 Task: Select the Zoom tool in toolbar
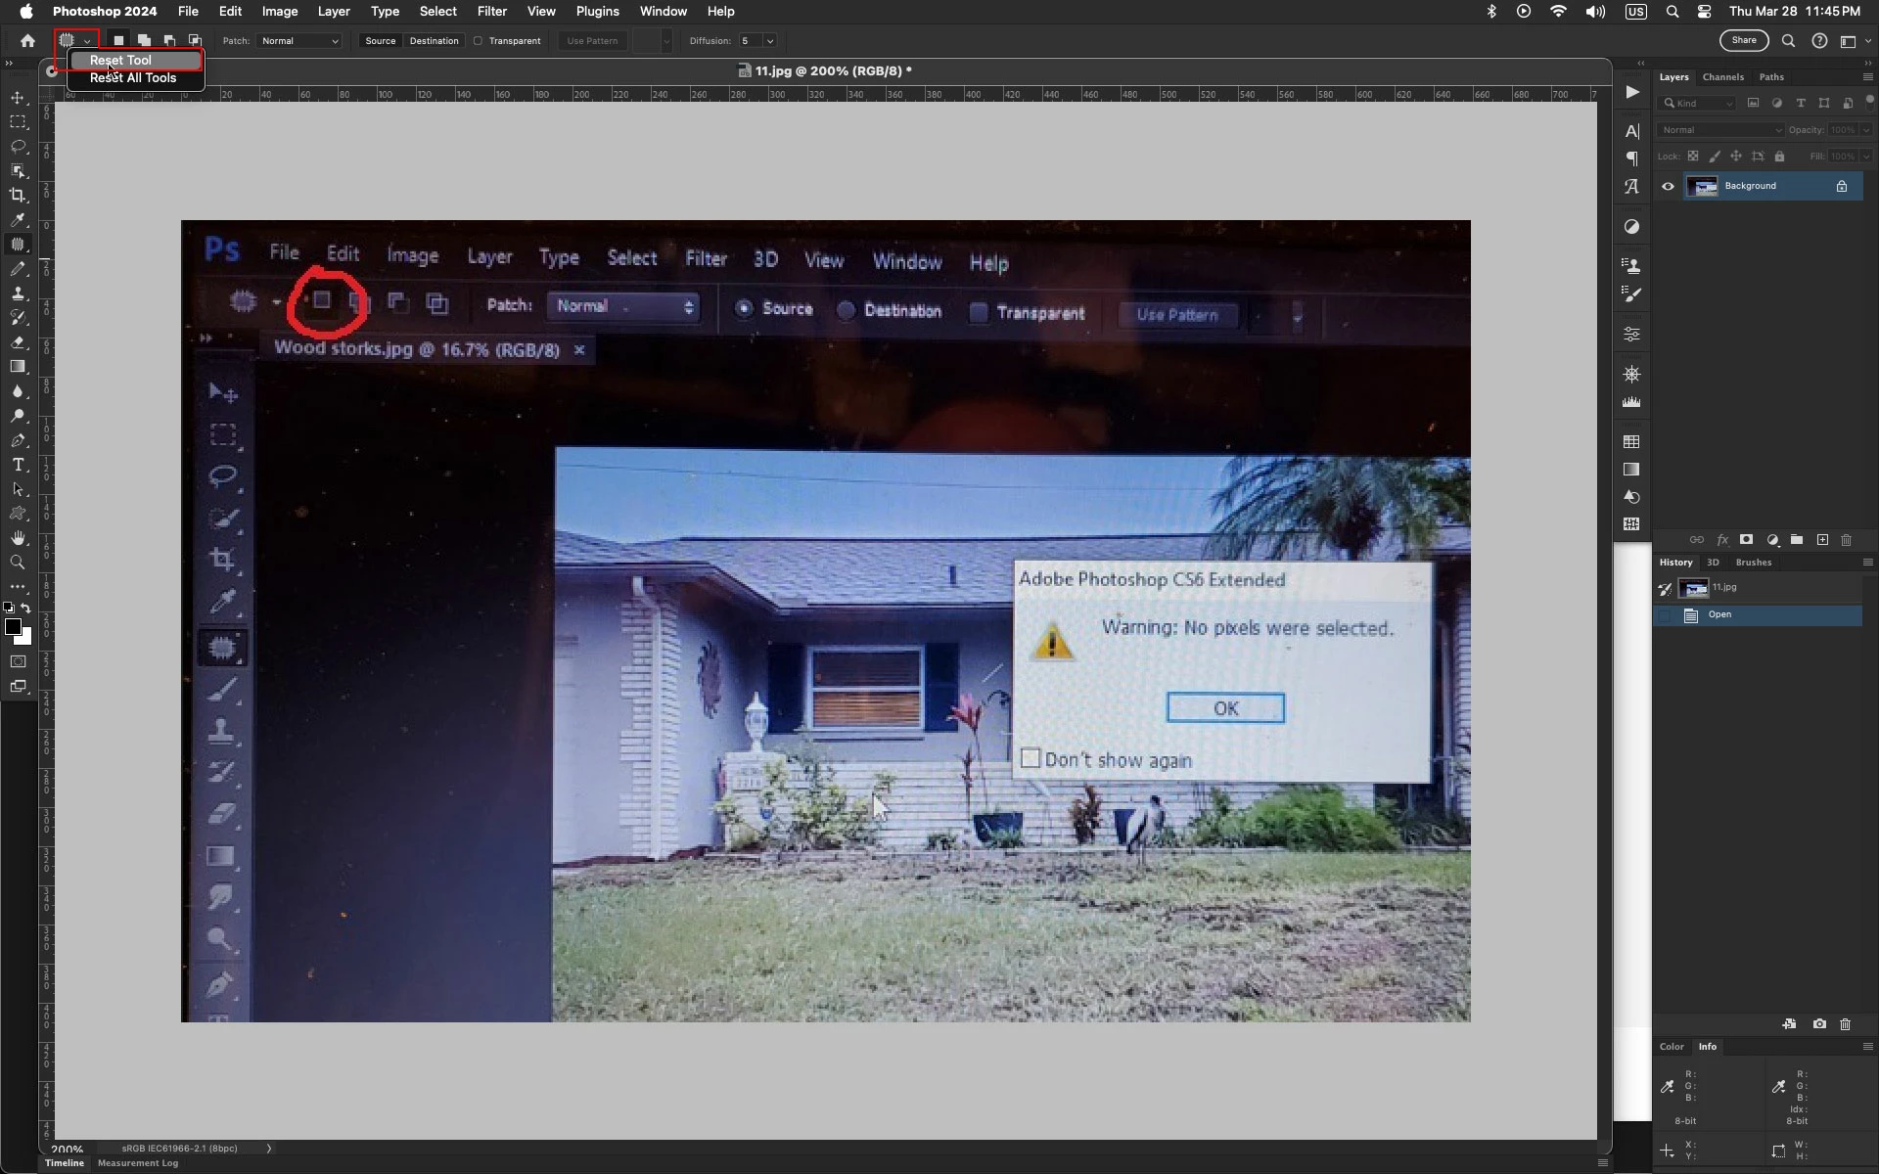(x=18, y=563)
